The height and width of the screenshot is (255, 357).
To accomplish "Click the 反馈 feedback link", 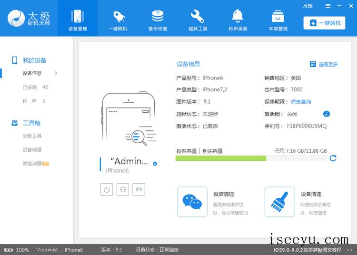I will click(307, 6).
